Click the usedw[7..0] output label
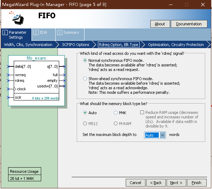This screenshot has width=212, height=189. pos(47,86)
